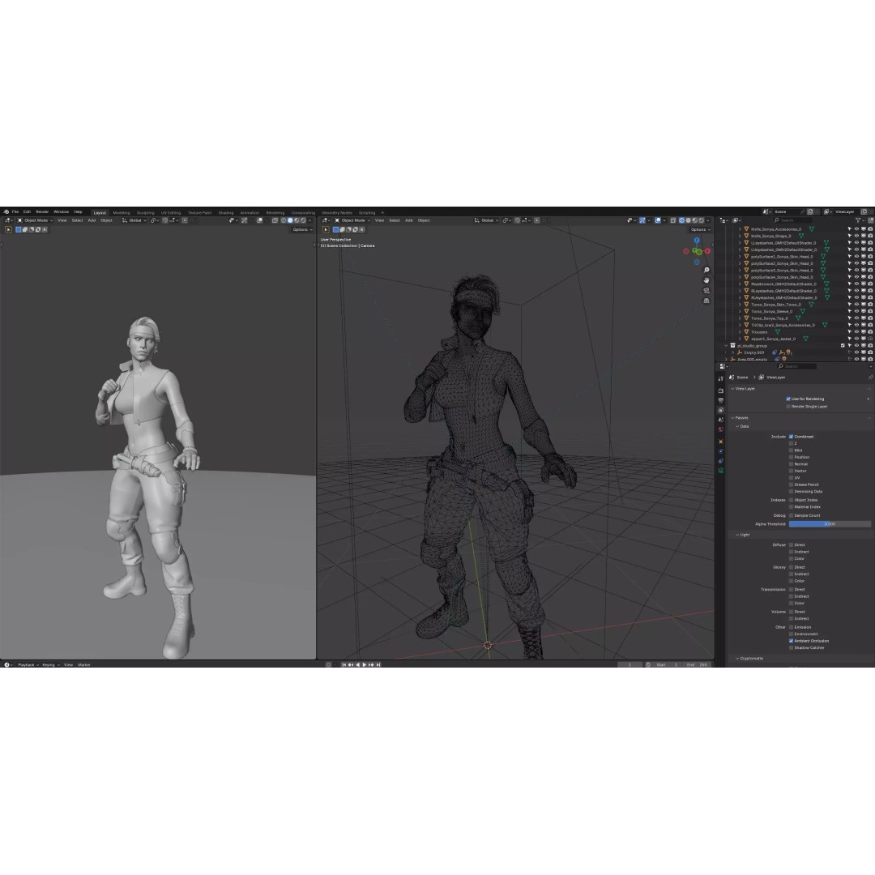The width and height of the screenshot is (875, 875).
Task: Open the Object Data properties tab icon
Action: (721, 471)
